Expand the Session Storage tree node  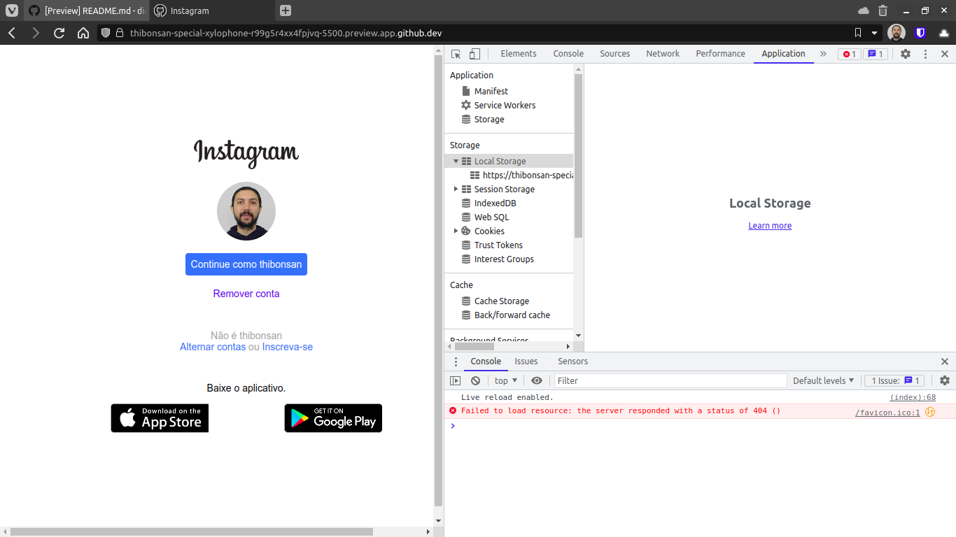tap(456, 189)
